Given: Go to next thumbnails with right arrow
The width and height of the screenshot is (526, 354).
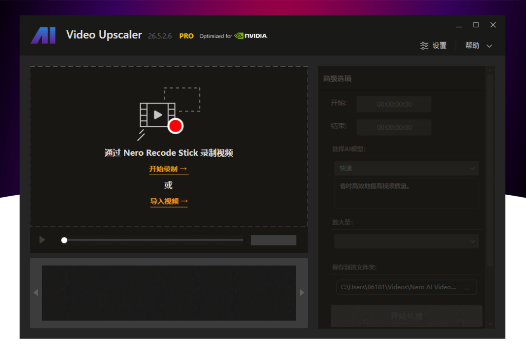Looking at the screenshot, I should pos(302,292).
